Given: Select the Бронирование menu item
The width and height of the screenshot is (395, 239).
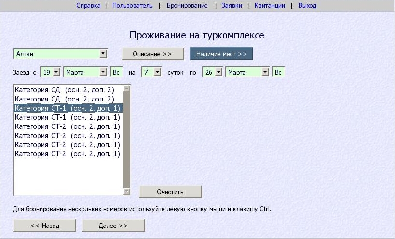Looking at the screenshot, I should click(187, 5).
